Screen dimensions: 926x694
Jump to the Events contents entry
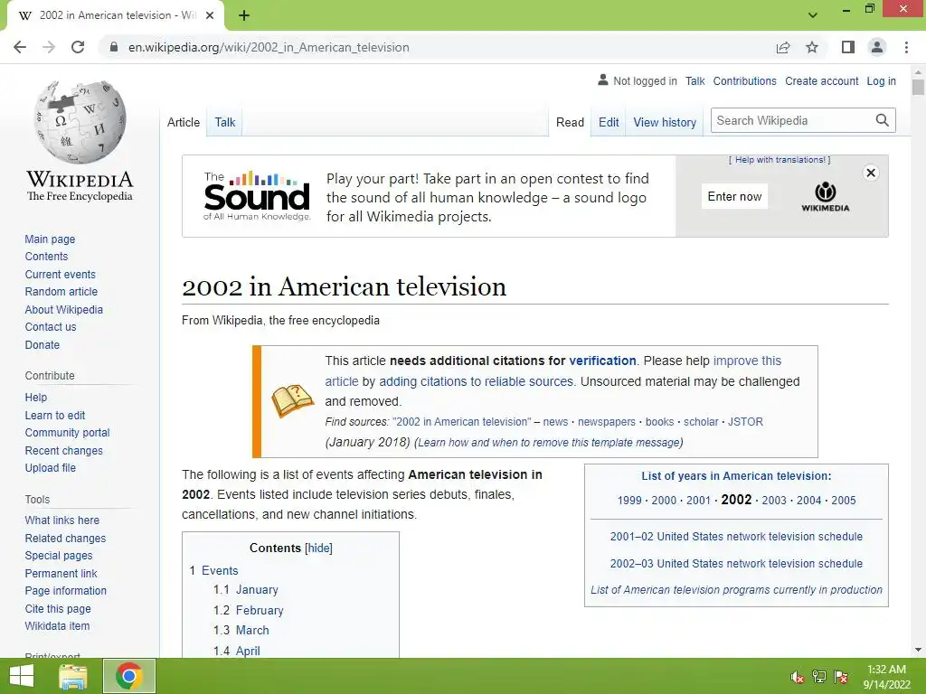(220, 571)
